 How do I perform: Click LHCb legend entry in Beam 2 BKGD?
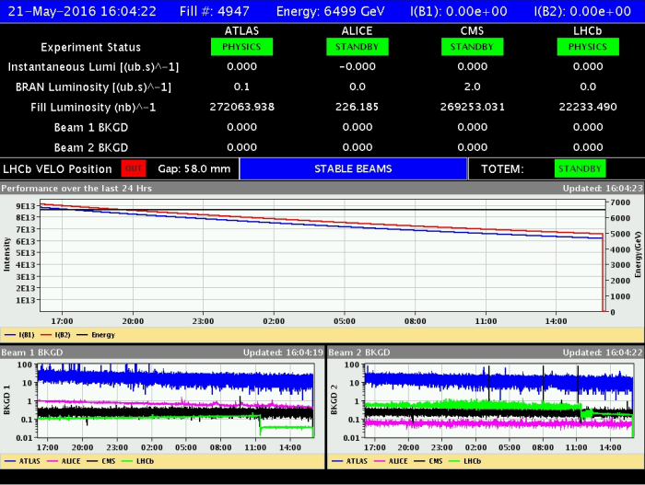464,461
